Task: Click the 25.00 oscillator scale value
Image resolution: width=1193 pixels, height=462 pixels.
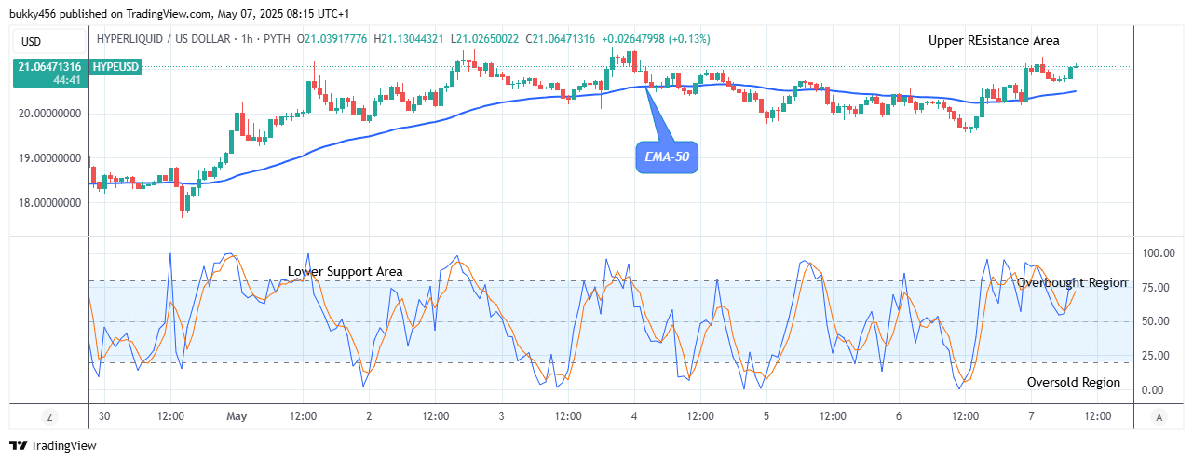Action: [x=1154, y=356]
